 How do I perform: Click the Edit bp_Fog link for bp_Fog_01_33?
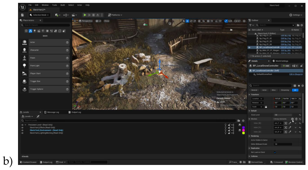point(286,41)
